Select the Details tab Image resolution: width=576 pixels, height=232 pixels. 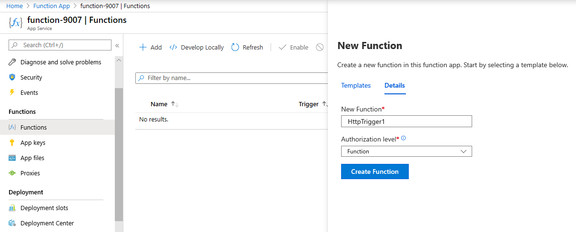(x=394, y=85)
